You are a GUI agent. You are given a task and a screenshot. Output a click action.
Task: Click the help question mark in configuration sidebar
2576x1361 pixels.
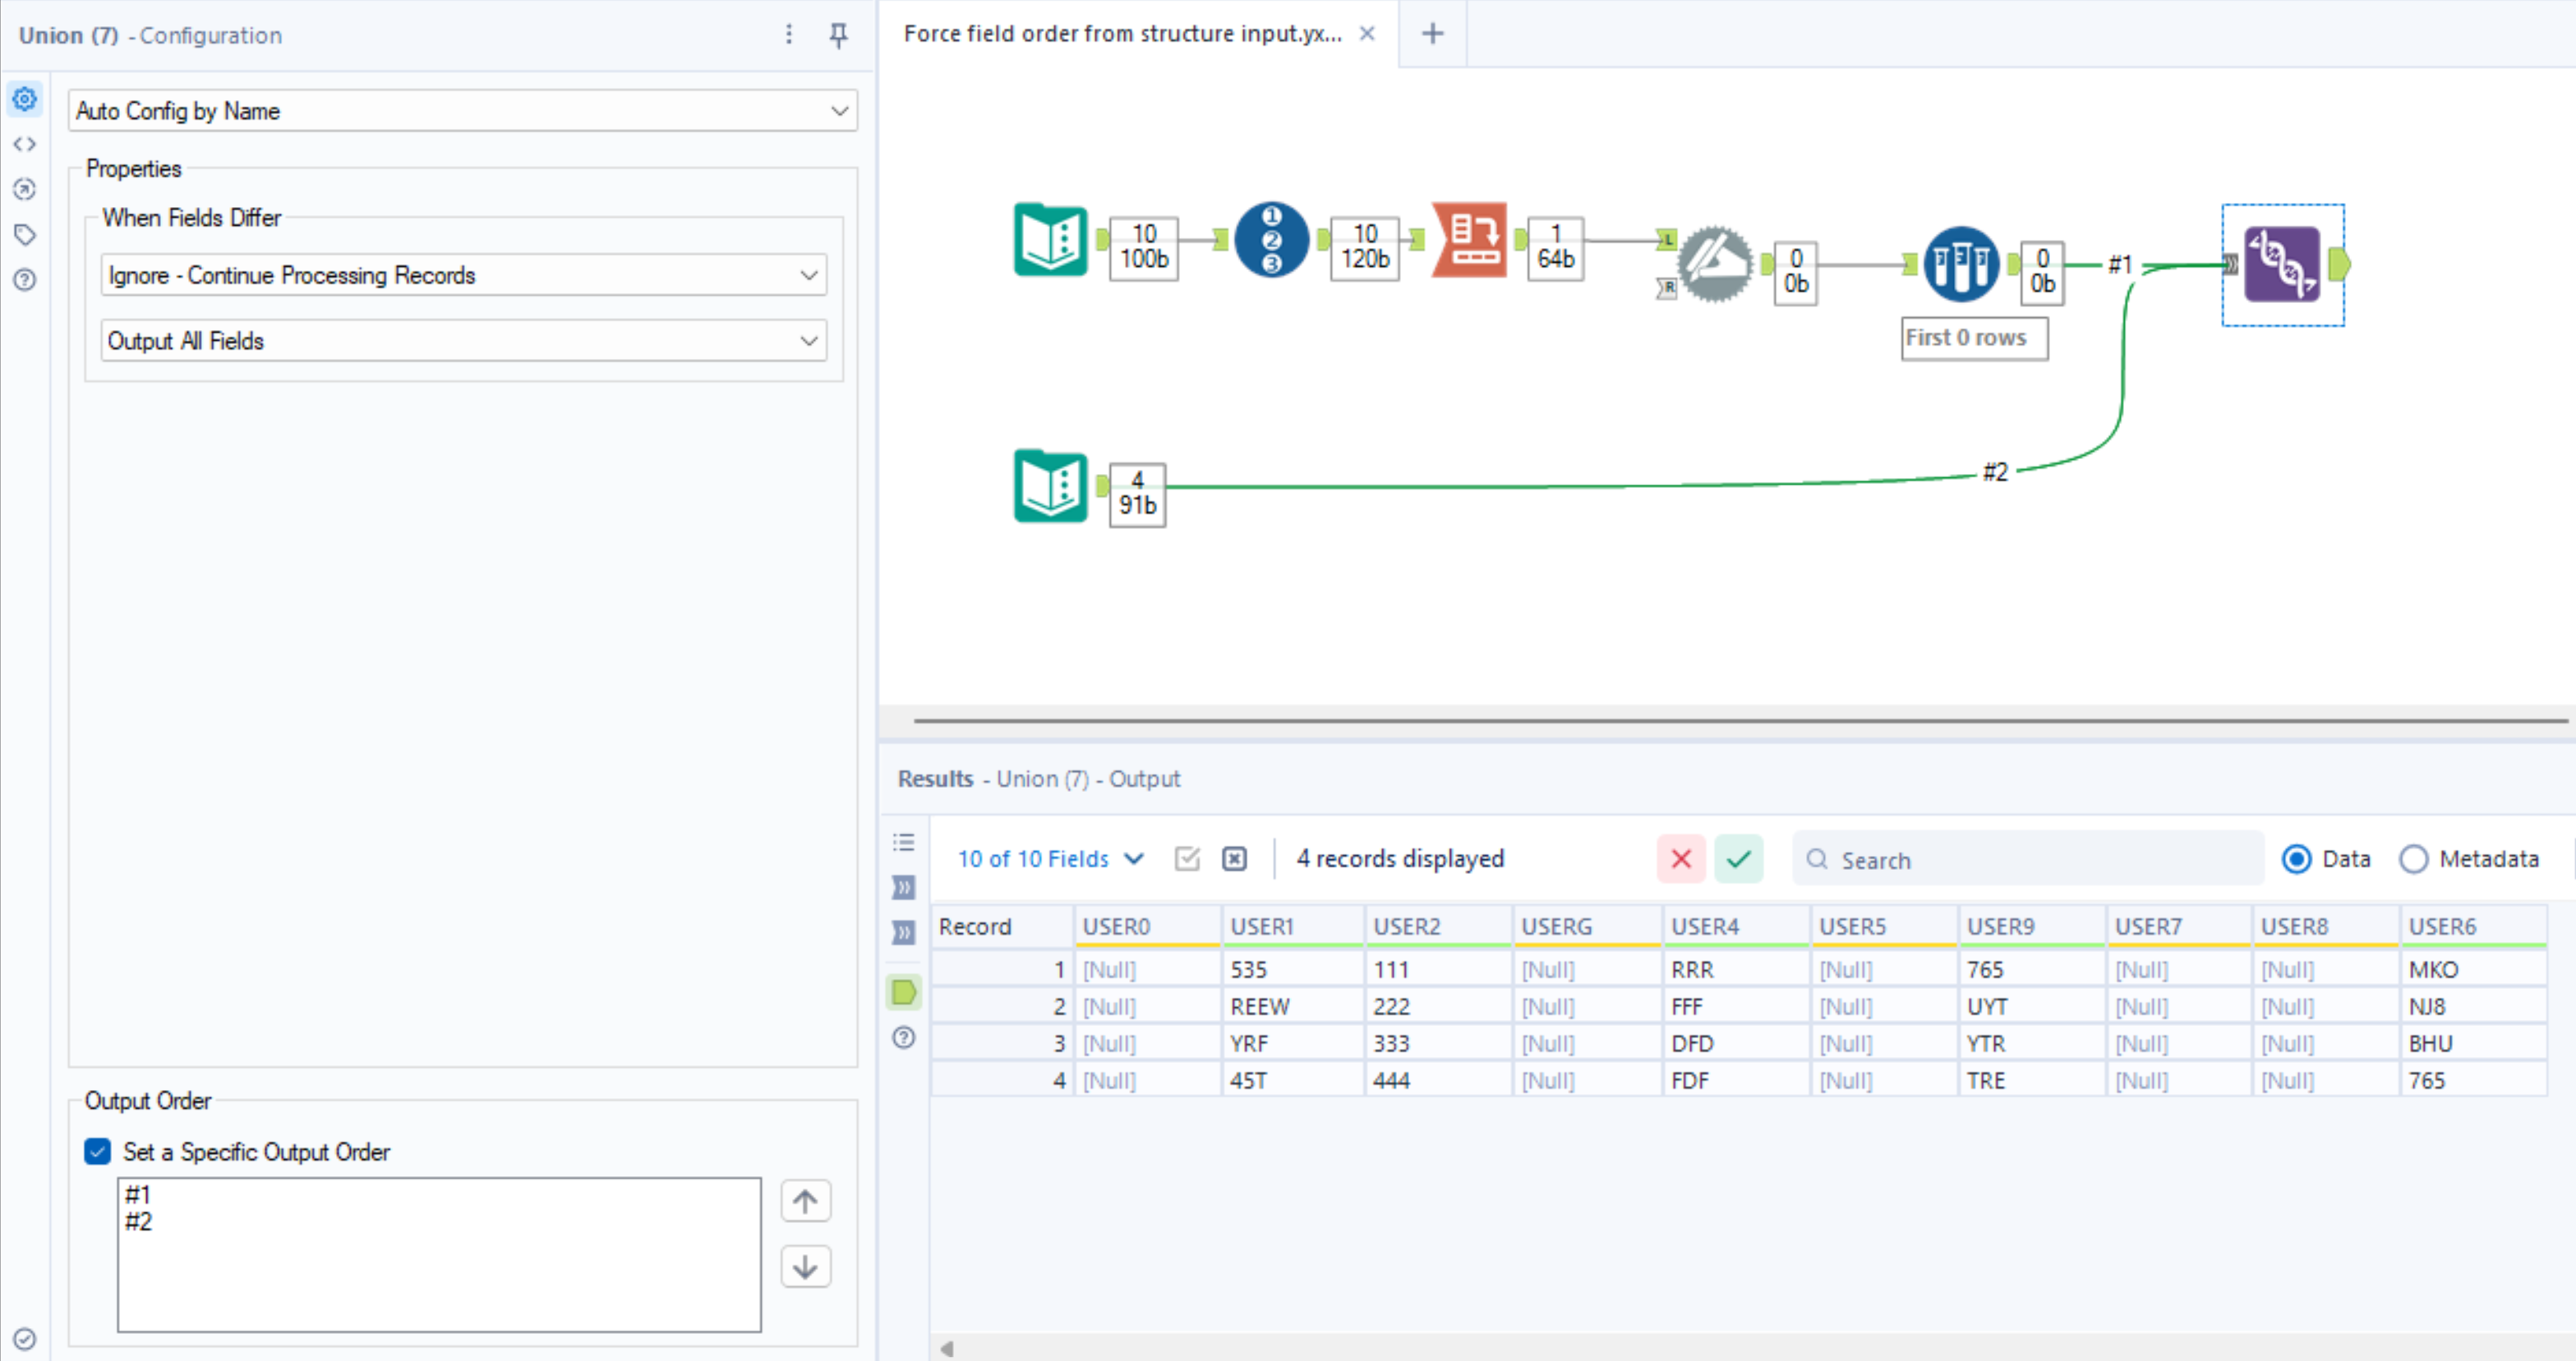(x=25, y=281)
